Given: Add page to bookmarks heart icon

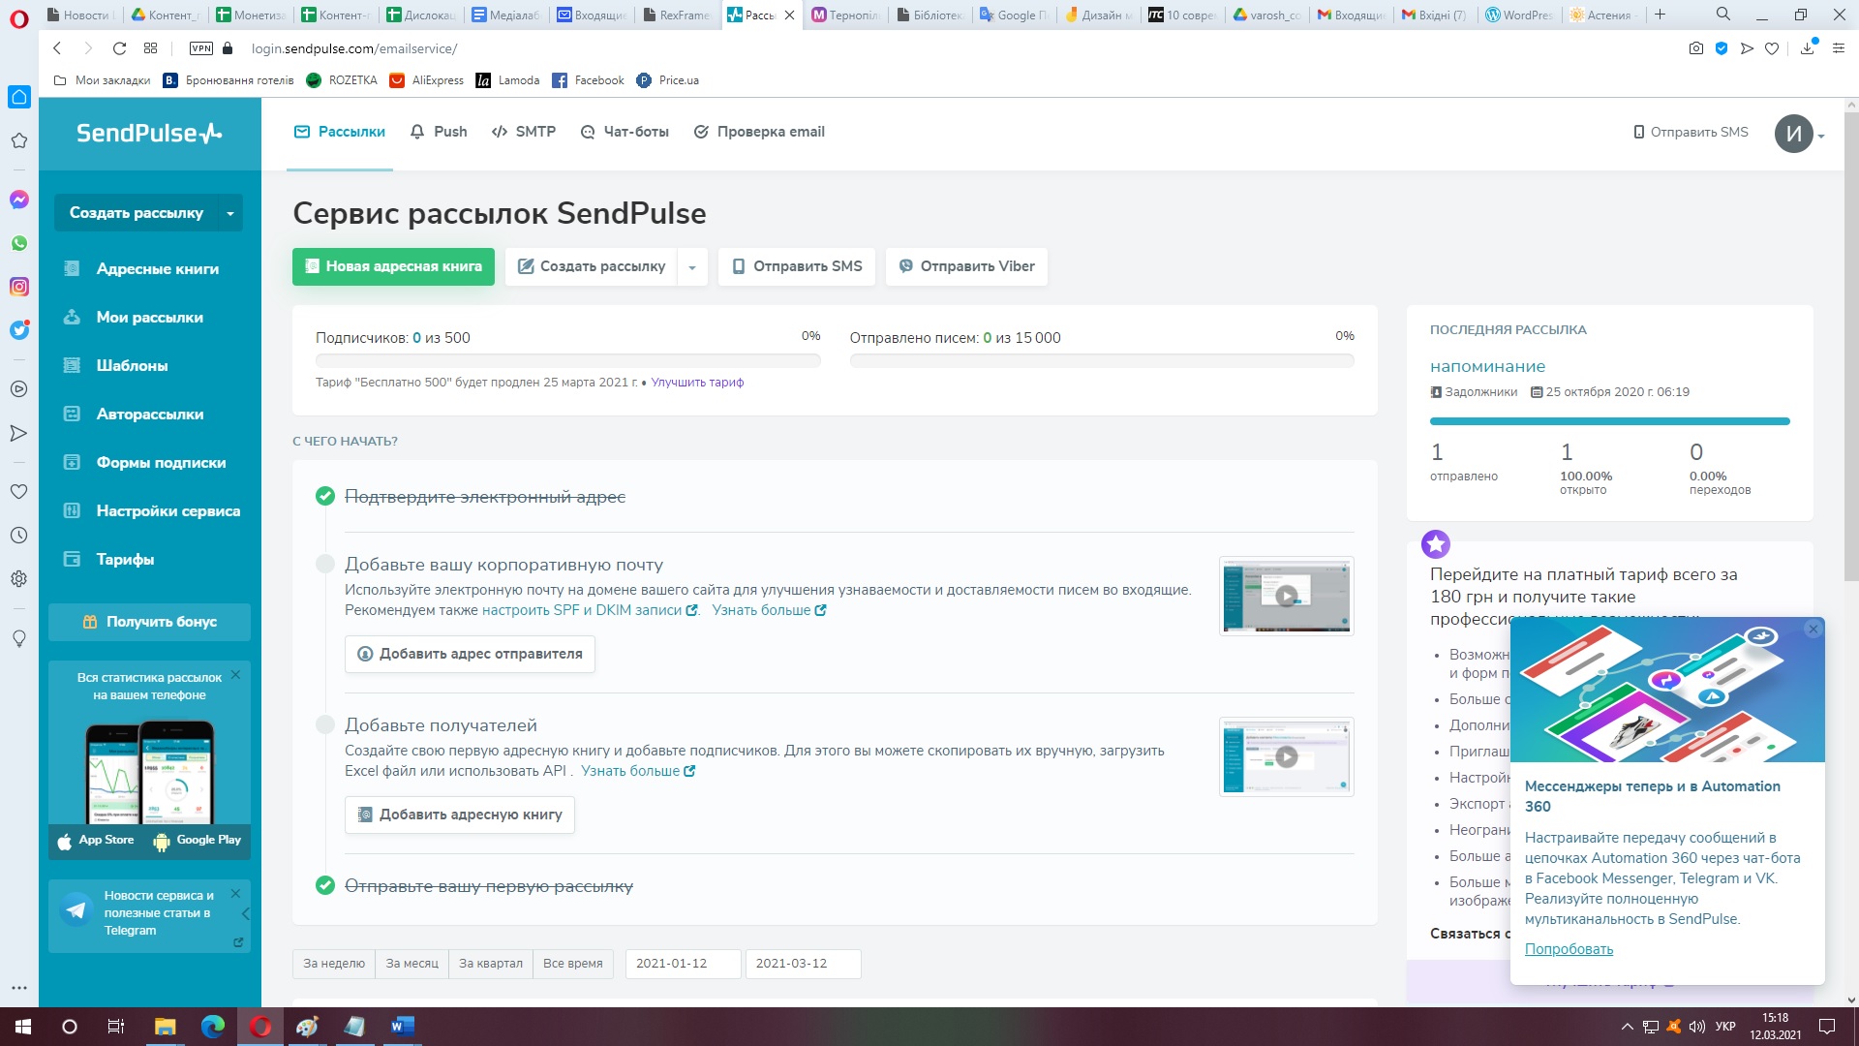Looking at the screenshot, I should 1772,48.
